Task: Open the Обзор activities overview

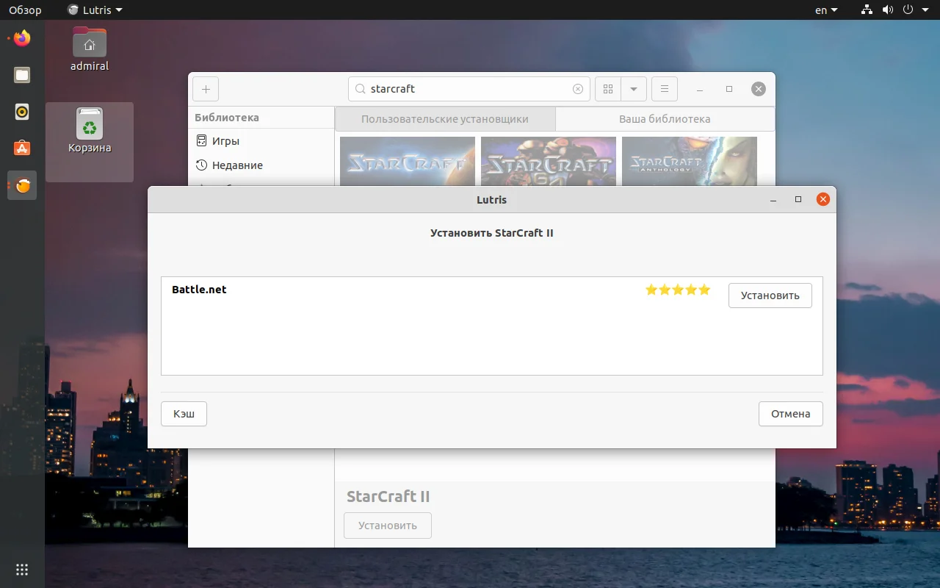Action: pos(25,10)
